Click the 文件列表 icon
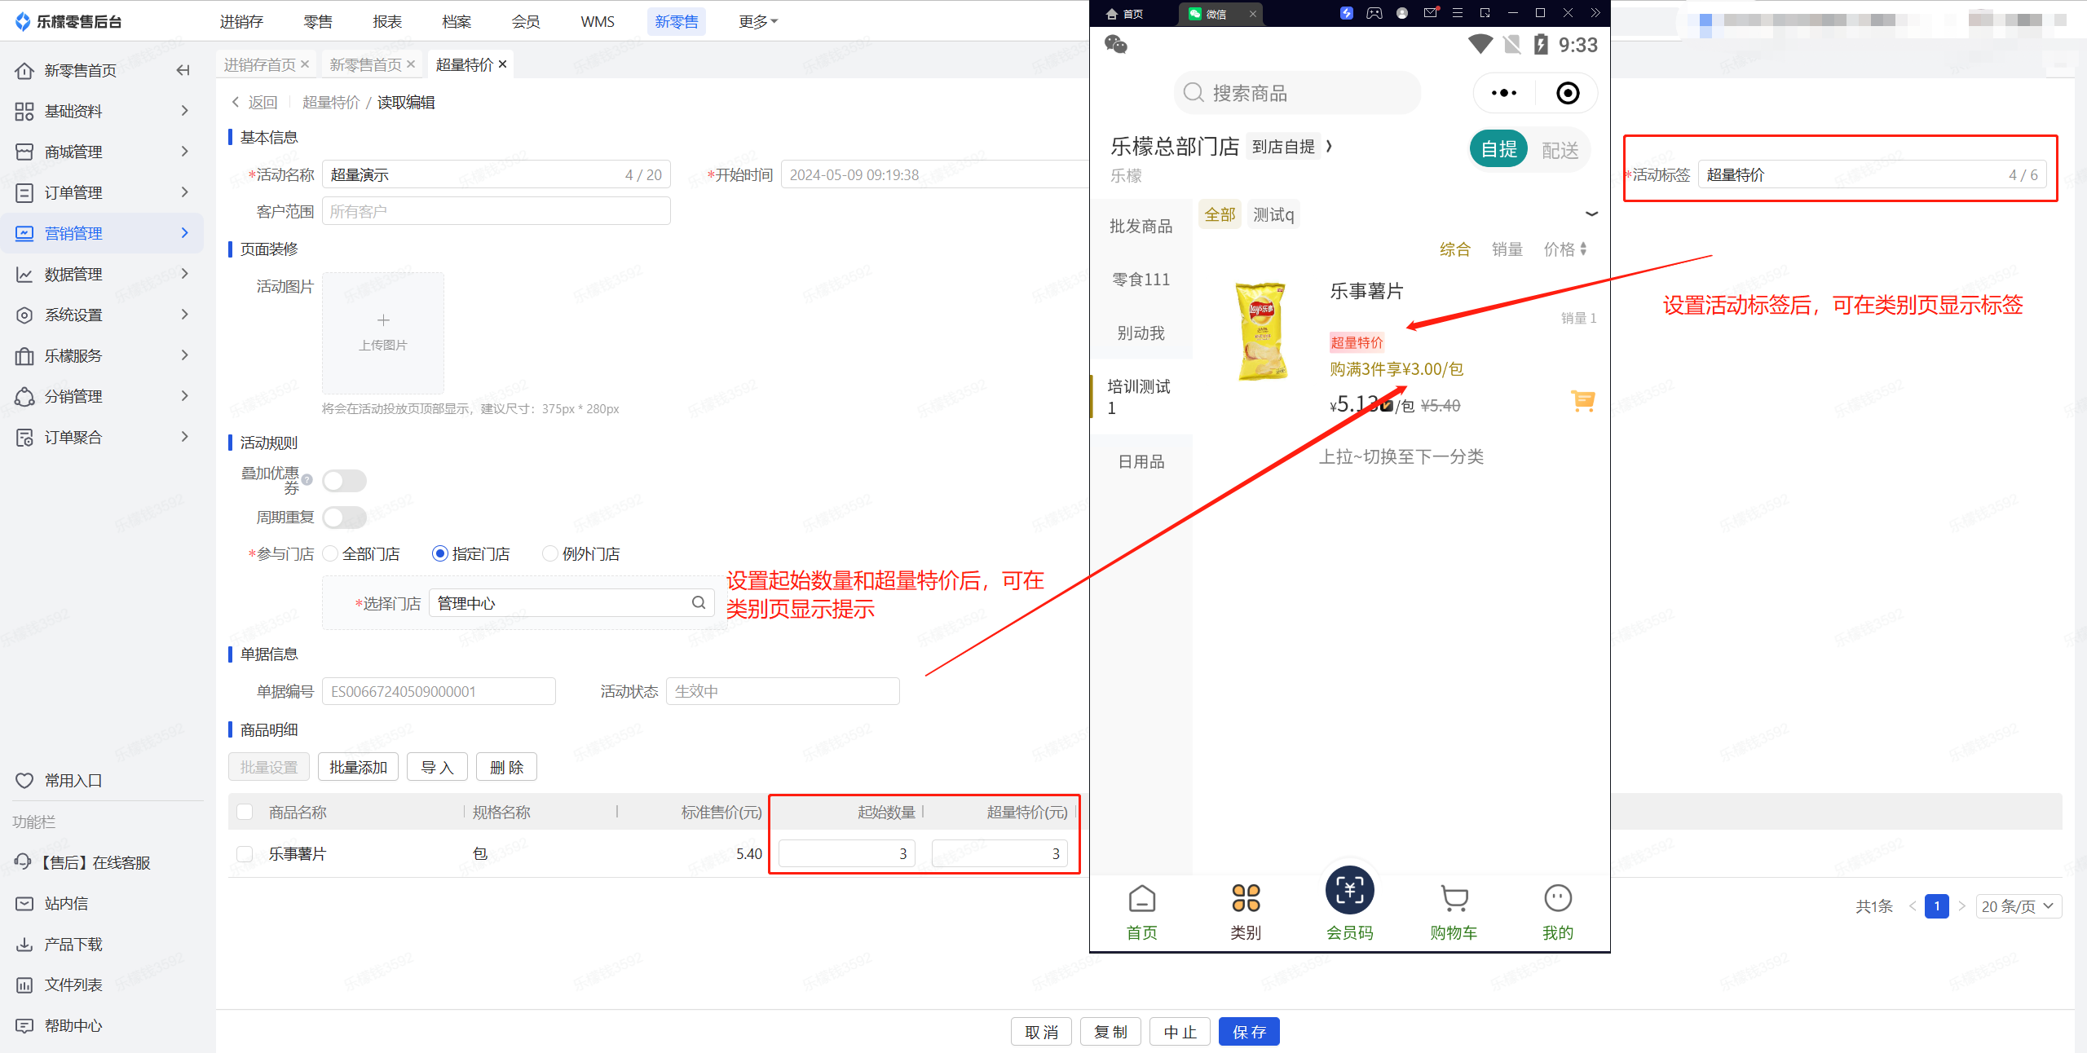2087x1053 pixels. pos(24,985)
